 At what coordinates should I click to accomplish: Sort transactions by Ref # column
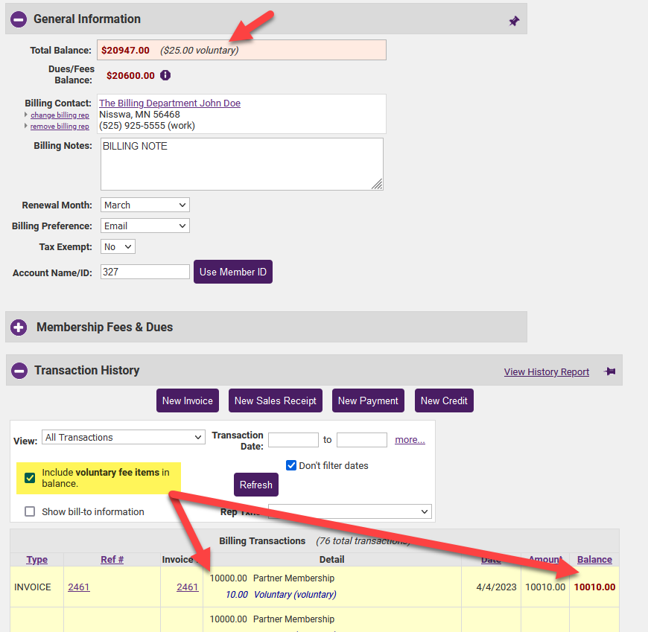point(112,559)
